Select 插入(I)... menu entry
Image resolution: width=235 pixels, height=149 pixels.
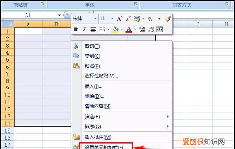93,86
